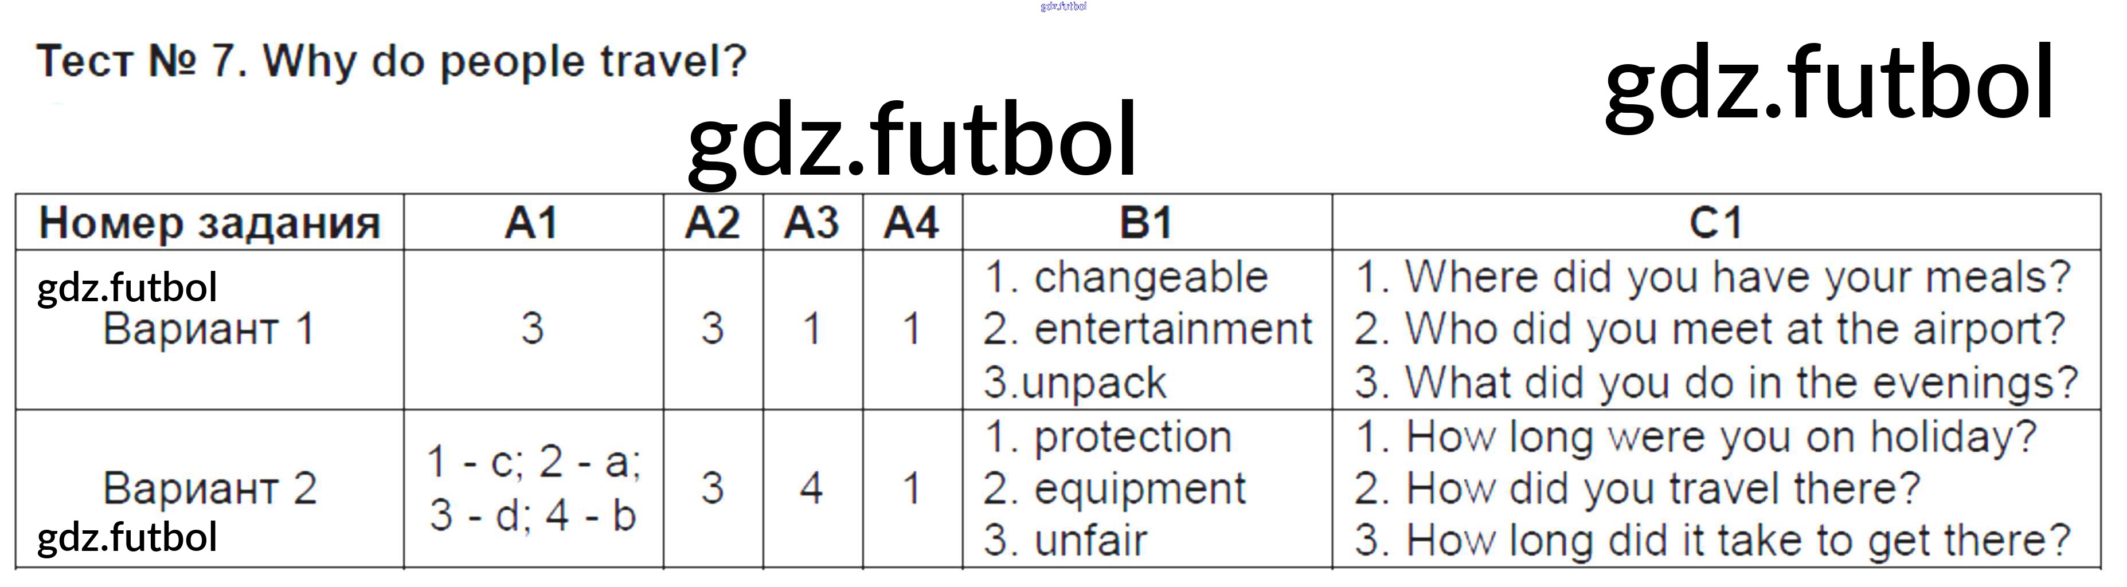
Task: Click the title 'Тест № 7. Why do people travel?'
Action: click(392, 62)
